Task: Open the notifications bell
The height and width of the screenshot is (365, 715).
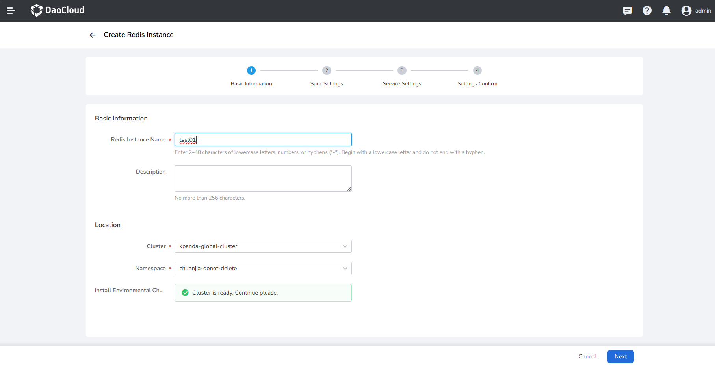Action: (666, 11)
